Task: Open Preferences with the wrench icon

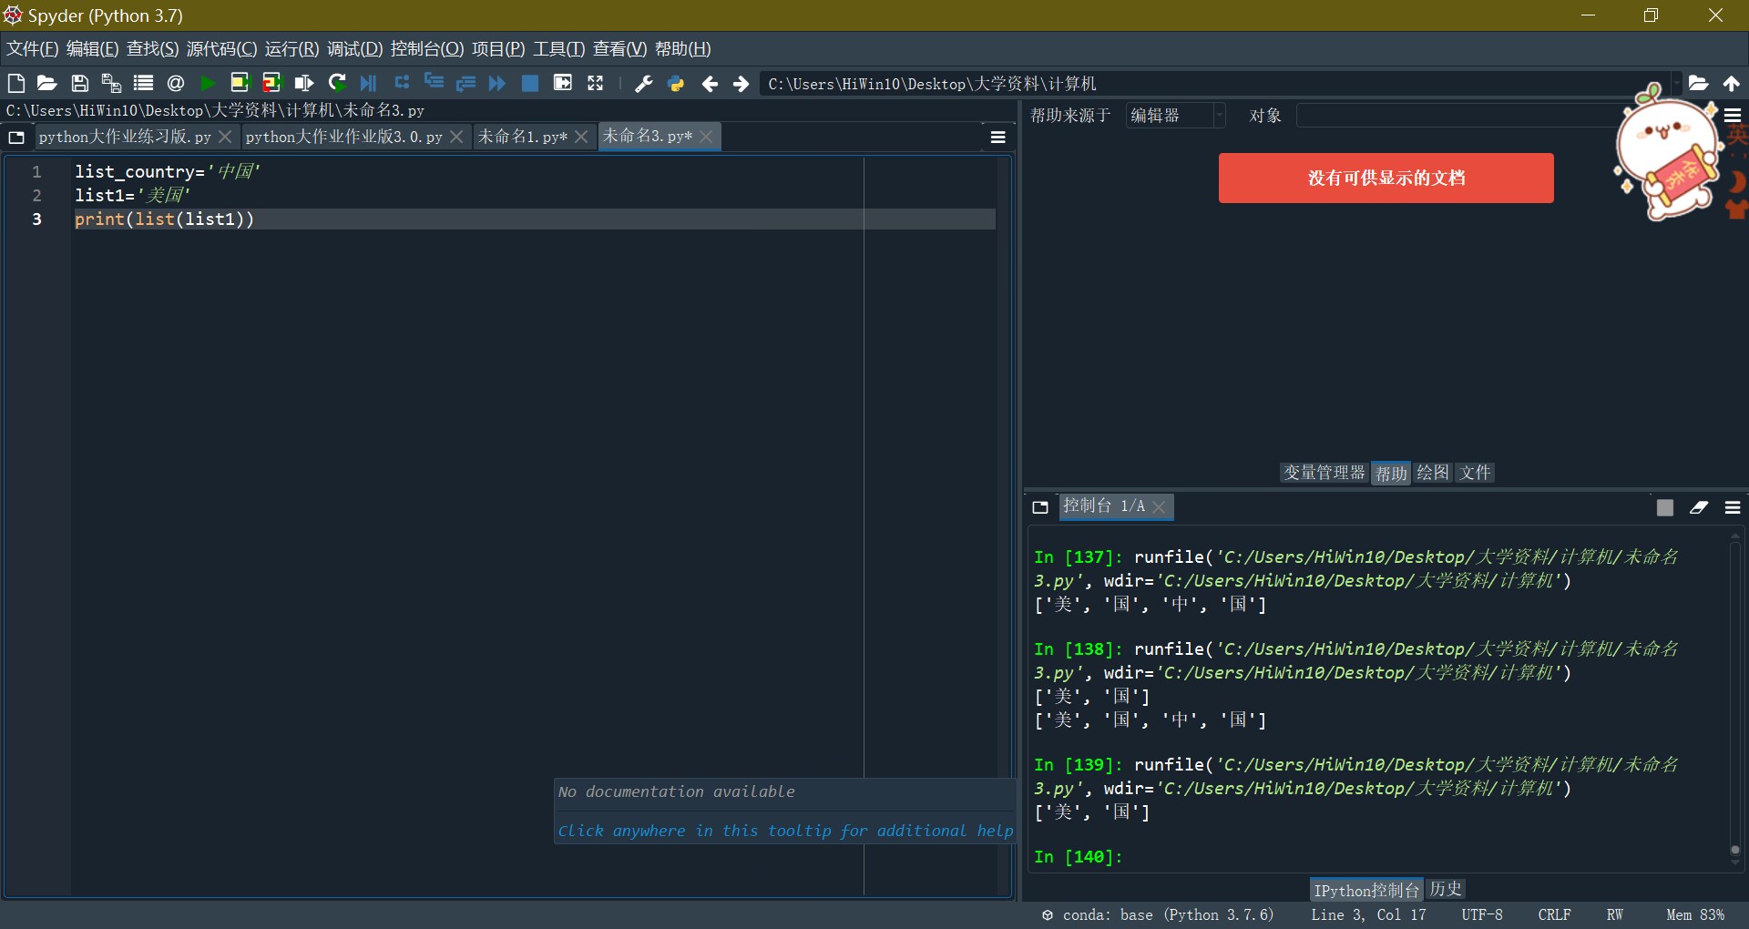Action: (x=643, y=84)
